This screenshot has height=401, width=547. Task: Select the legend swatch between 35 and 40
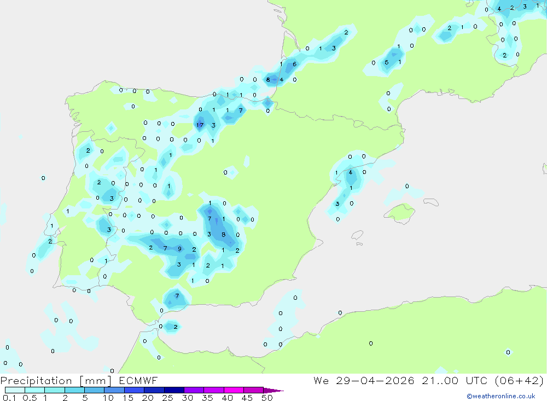(214, 390)
